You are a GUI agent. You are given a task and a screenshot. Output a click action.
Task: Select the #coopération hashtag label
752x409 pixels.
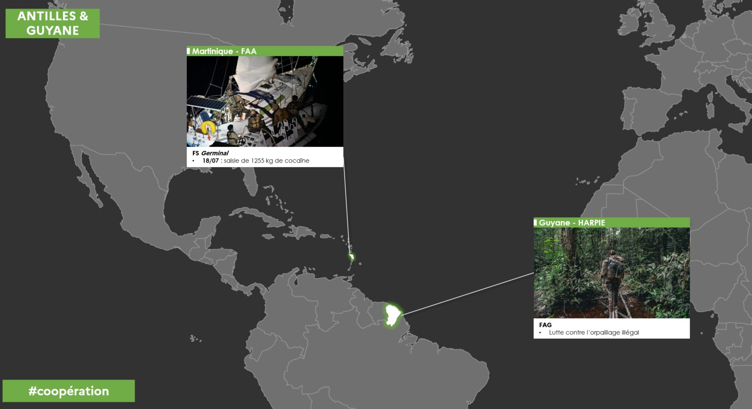click(x=69, y=391)
